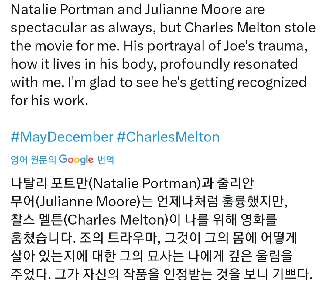328x302 pixels.
Task: Click the '번역' label after Google logo
Action: click(105, 160)
